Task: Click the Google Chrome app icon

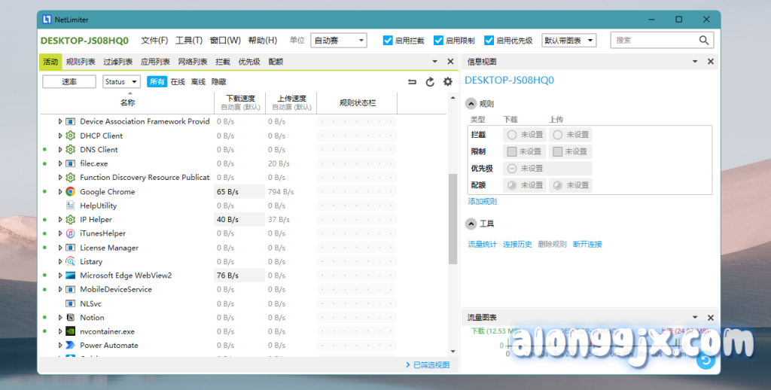Action: coord(71,192)
